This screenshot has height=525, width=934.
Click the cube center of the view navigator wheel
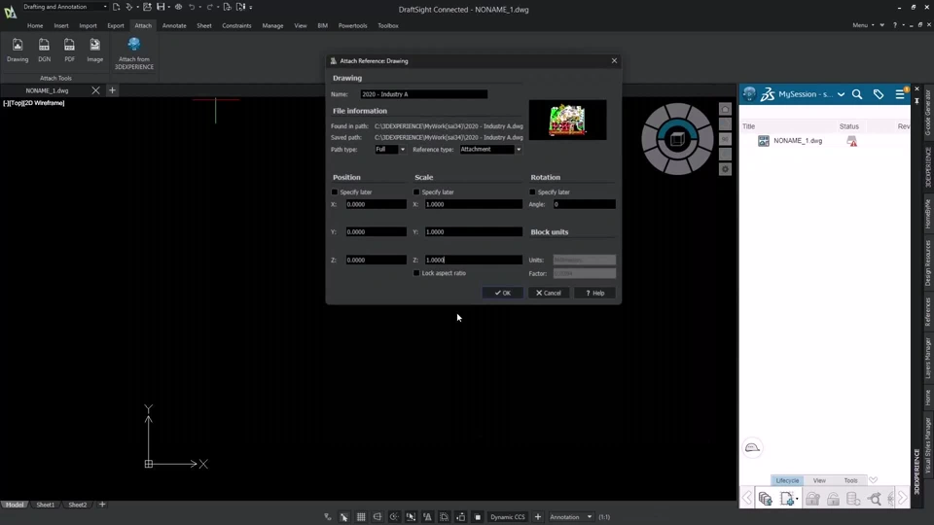(x=677, y=139)
